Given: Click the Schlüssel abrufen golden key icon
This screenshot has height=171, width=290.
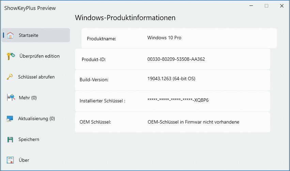Looking at the screenshot, I should coord(10,77).
